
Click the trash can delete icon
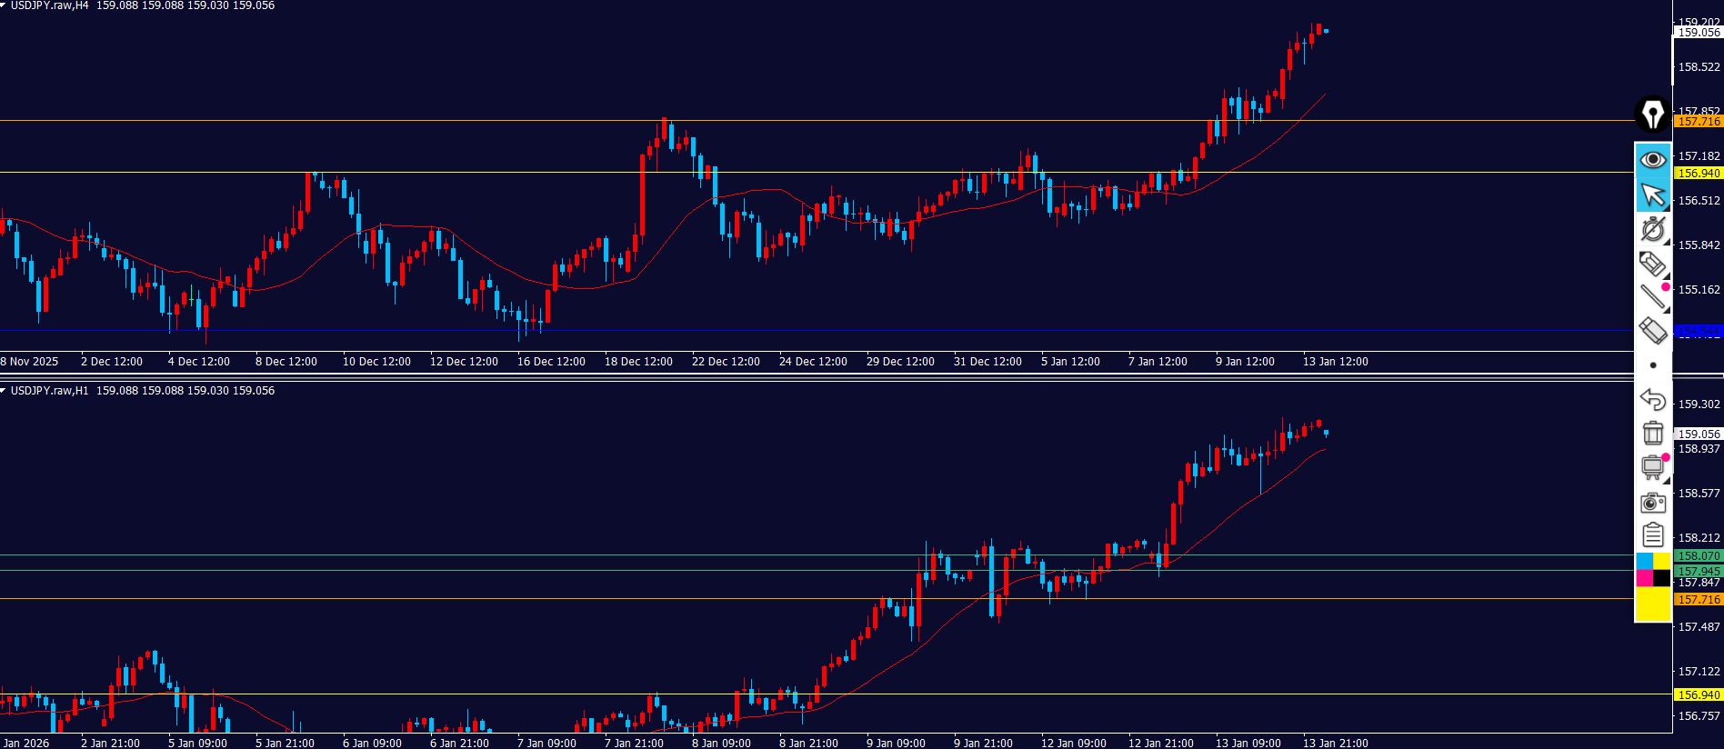click(1652, 434)
